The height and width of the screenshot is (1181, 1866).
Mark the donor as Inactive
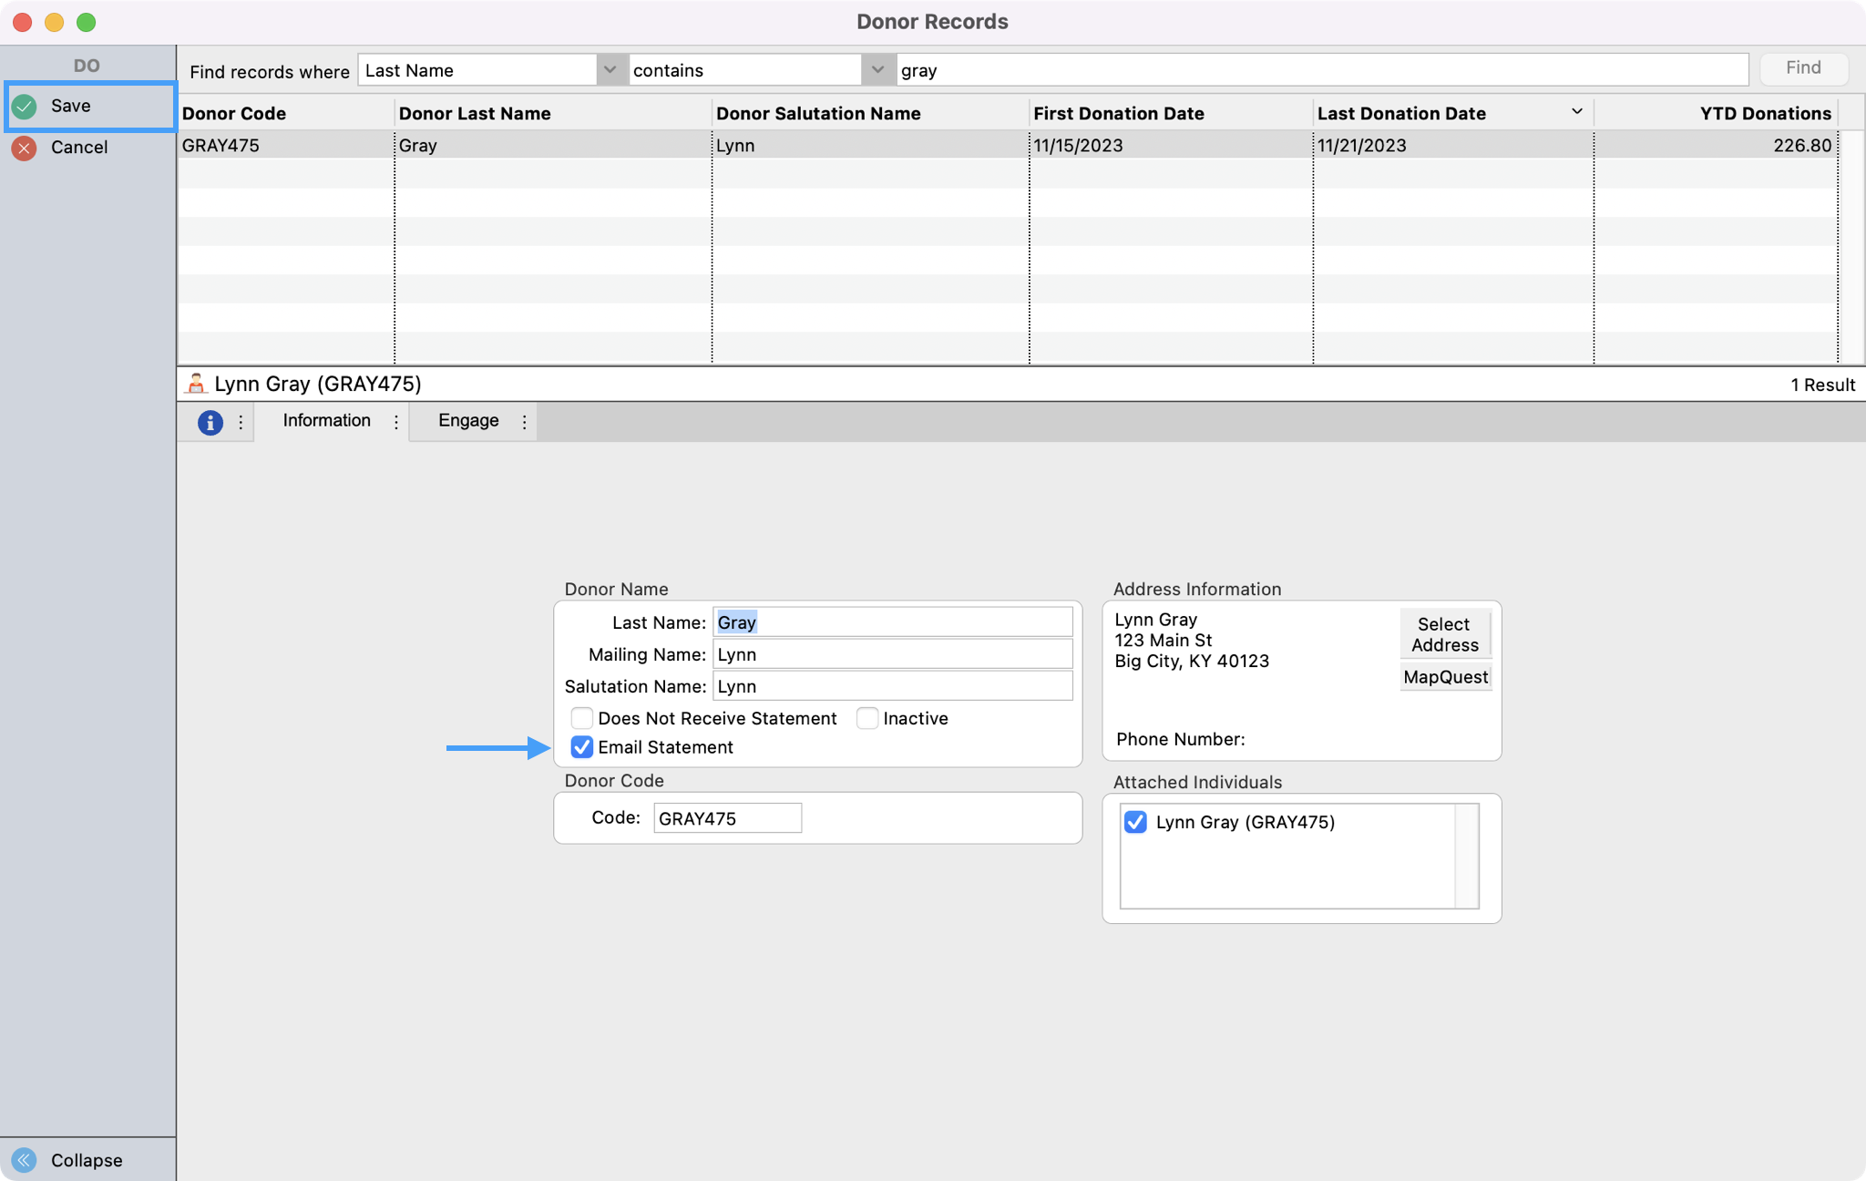866,718
